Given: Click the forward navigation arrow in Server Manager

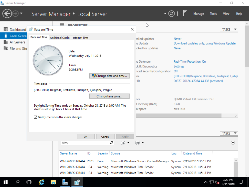Looking at the screenshot, I should click(x=15, y=13).
